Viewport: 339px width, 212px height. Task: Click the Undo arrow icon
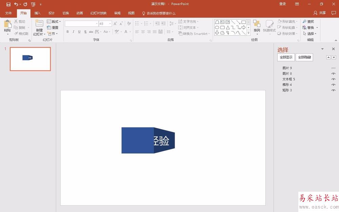[16, 4]
